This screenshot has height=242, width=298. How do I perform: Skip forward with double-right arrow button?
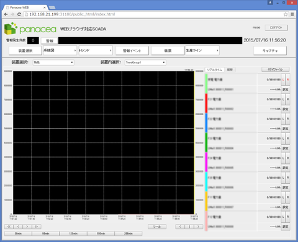click(37, 227)
